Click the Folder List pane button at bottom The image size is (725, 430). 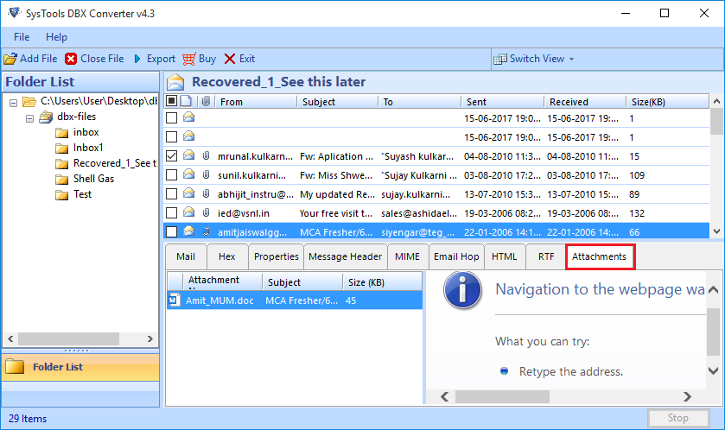click(x=80, y=367)
